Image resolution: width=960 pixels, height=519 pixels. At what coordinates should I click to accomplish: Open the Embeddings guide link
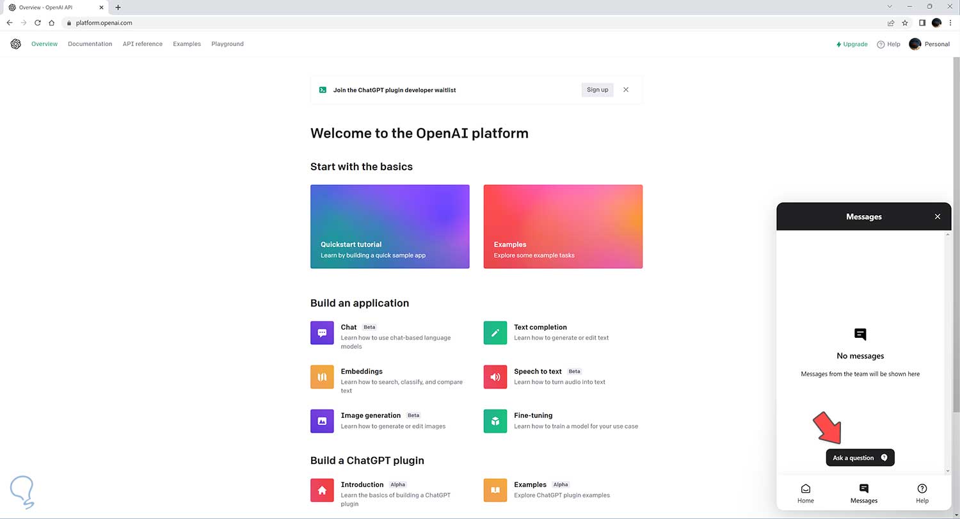point(390,380)
